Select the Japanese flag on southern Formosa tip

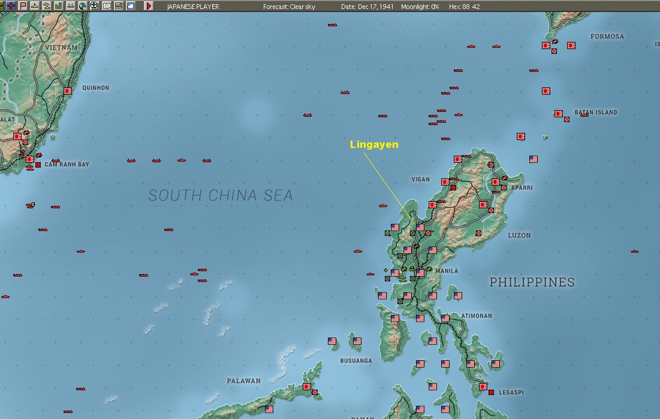click(x=546, y=45)
